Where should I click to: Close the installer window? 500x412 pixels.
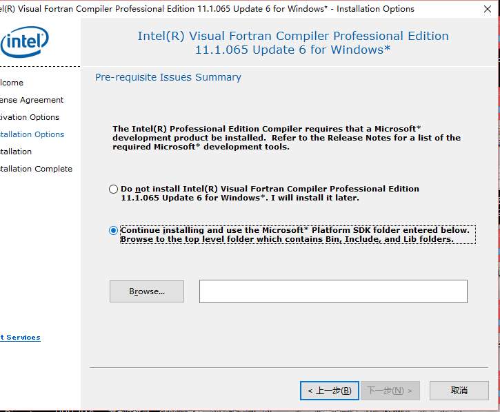tap(488, 9)
